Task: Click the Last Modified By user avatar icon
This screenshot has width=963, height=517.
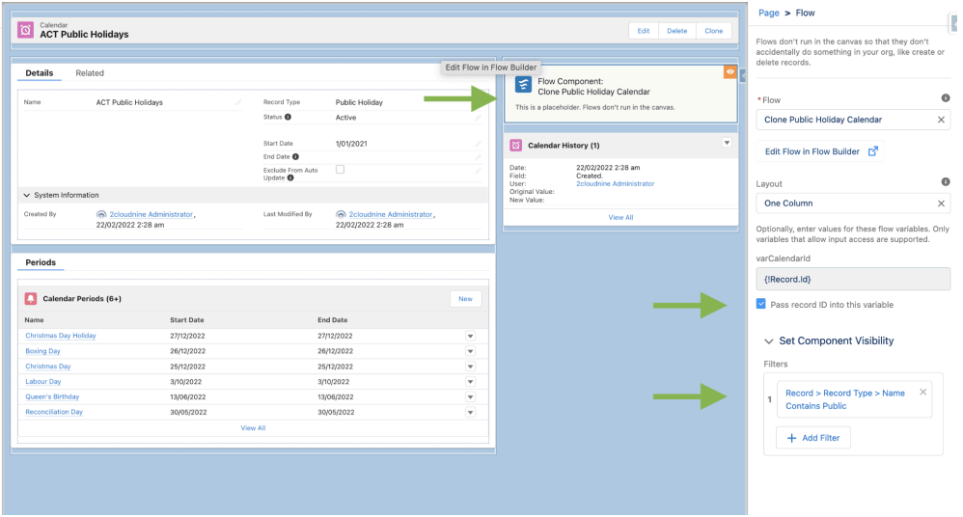Action: [341, 214]
